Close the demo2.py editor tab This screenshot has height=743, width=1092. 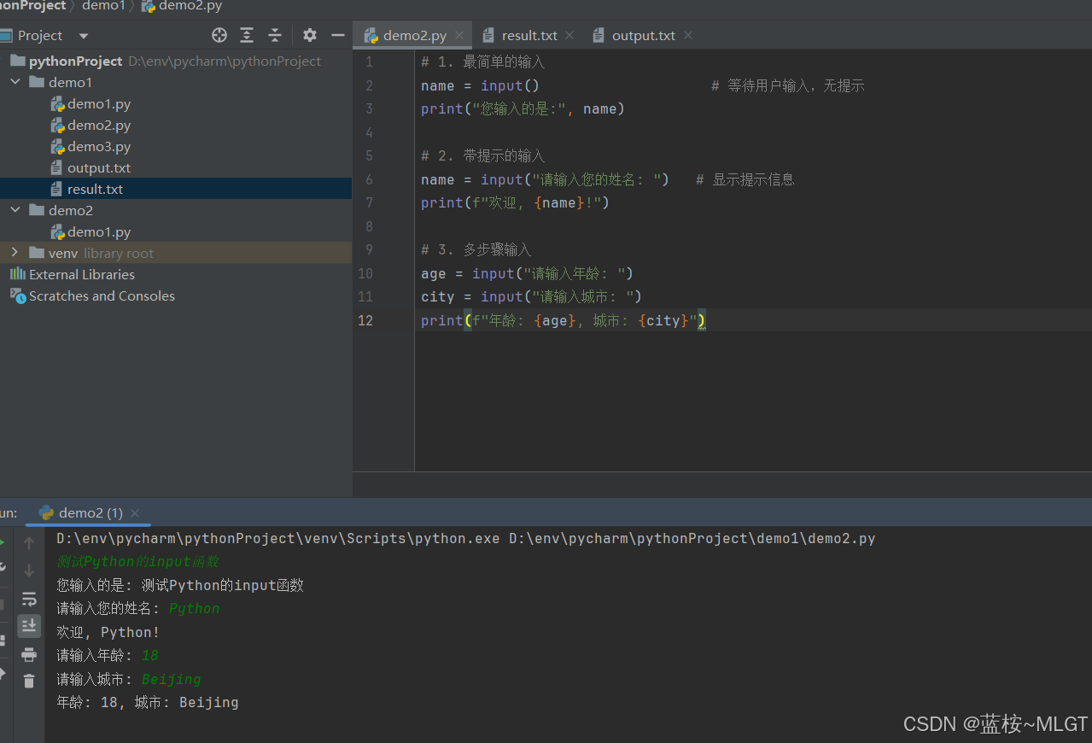coord(458,35)
